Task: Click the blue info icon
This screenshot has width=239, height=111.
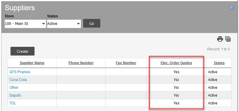Action: [x=232, y=8]
